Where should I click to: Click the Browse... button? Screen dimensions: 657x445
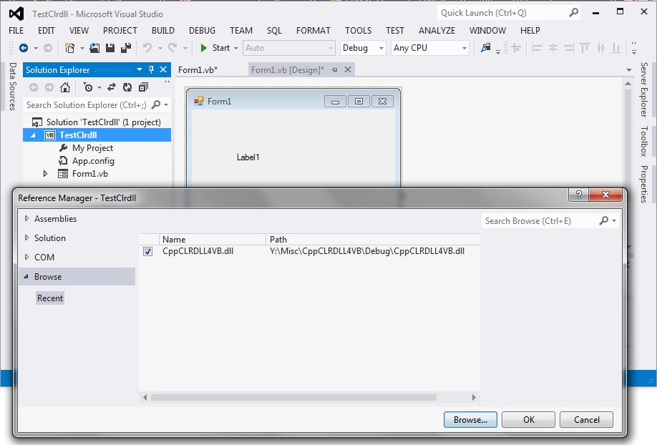tap(470, 419)
